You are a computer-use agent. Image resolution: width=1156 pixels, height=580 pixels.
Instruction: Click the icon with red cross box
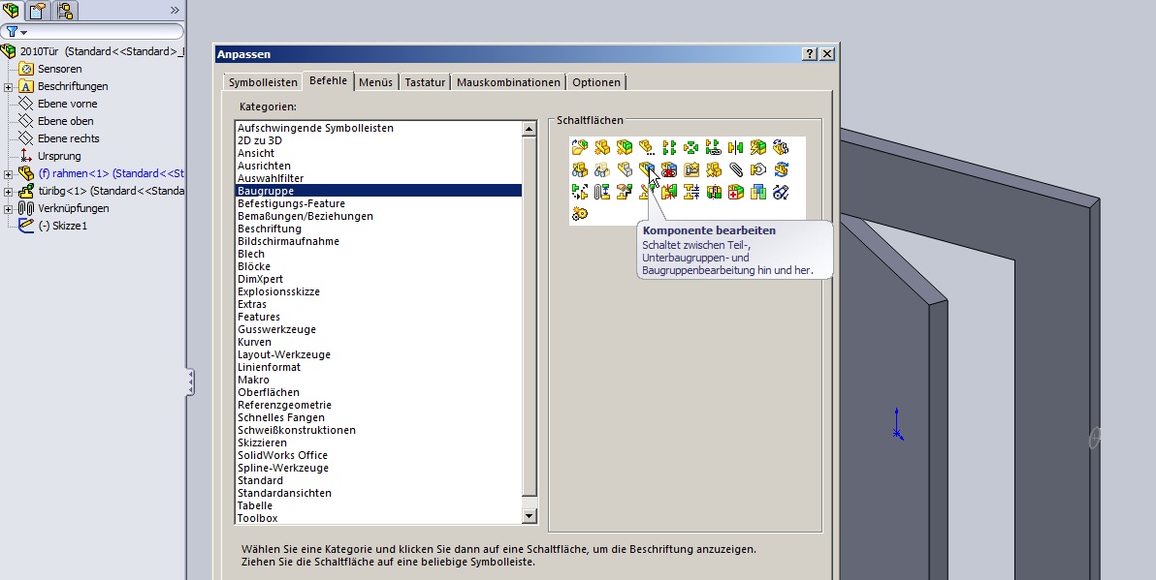click(x=736, y=192)
